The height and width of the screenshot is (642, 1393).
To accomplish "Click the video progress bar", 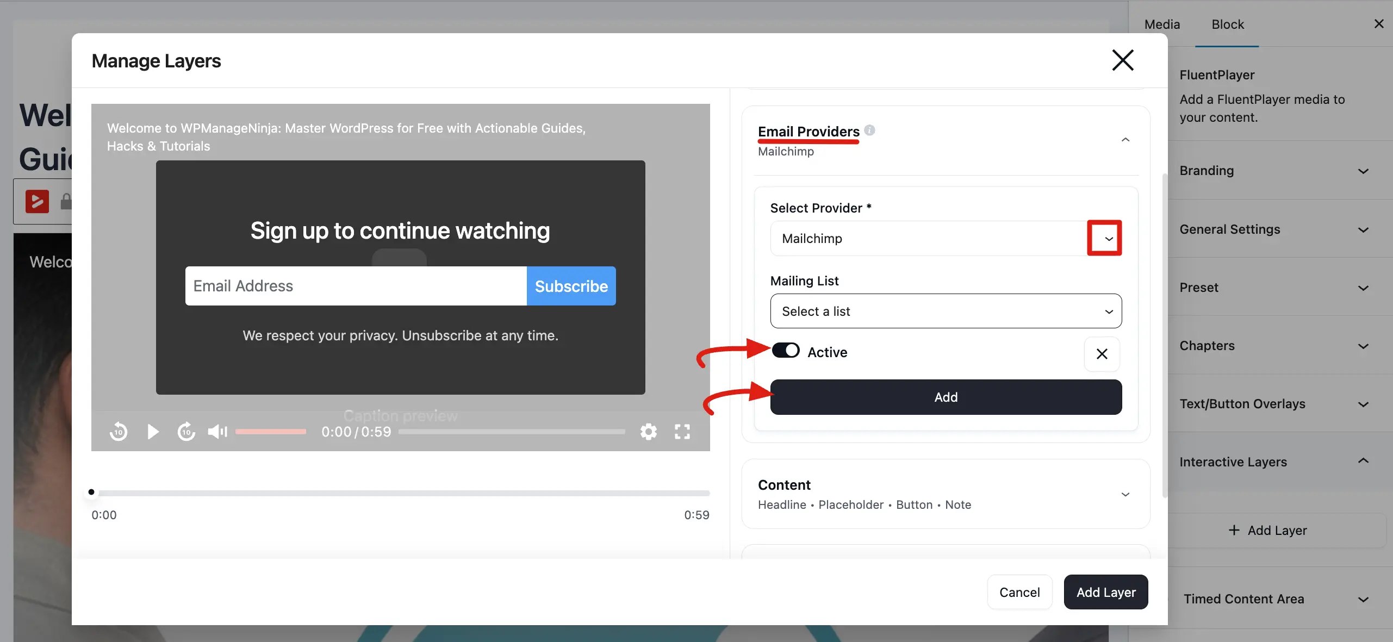I will click(x=512, y=432).
